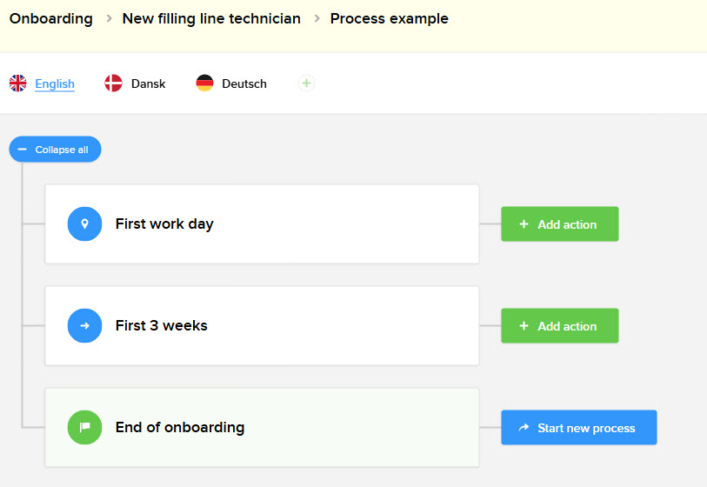The image size is (707, 487).
Task: Open New filling line technician breadcrumb
Action: 211,18
